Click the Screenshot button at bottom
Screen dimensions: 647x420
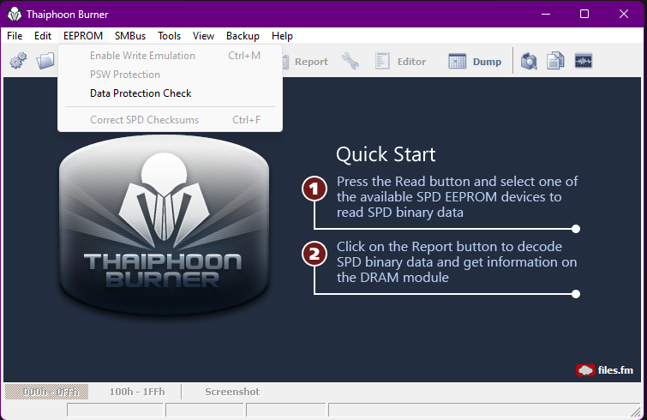(x=232, y=392)
